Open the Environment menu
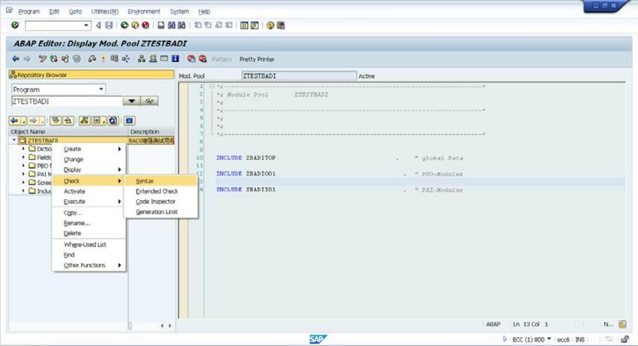The height and width of the screenshot is (346, 638). pos(144,12)
